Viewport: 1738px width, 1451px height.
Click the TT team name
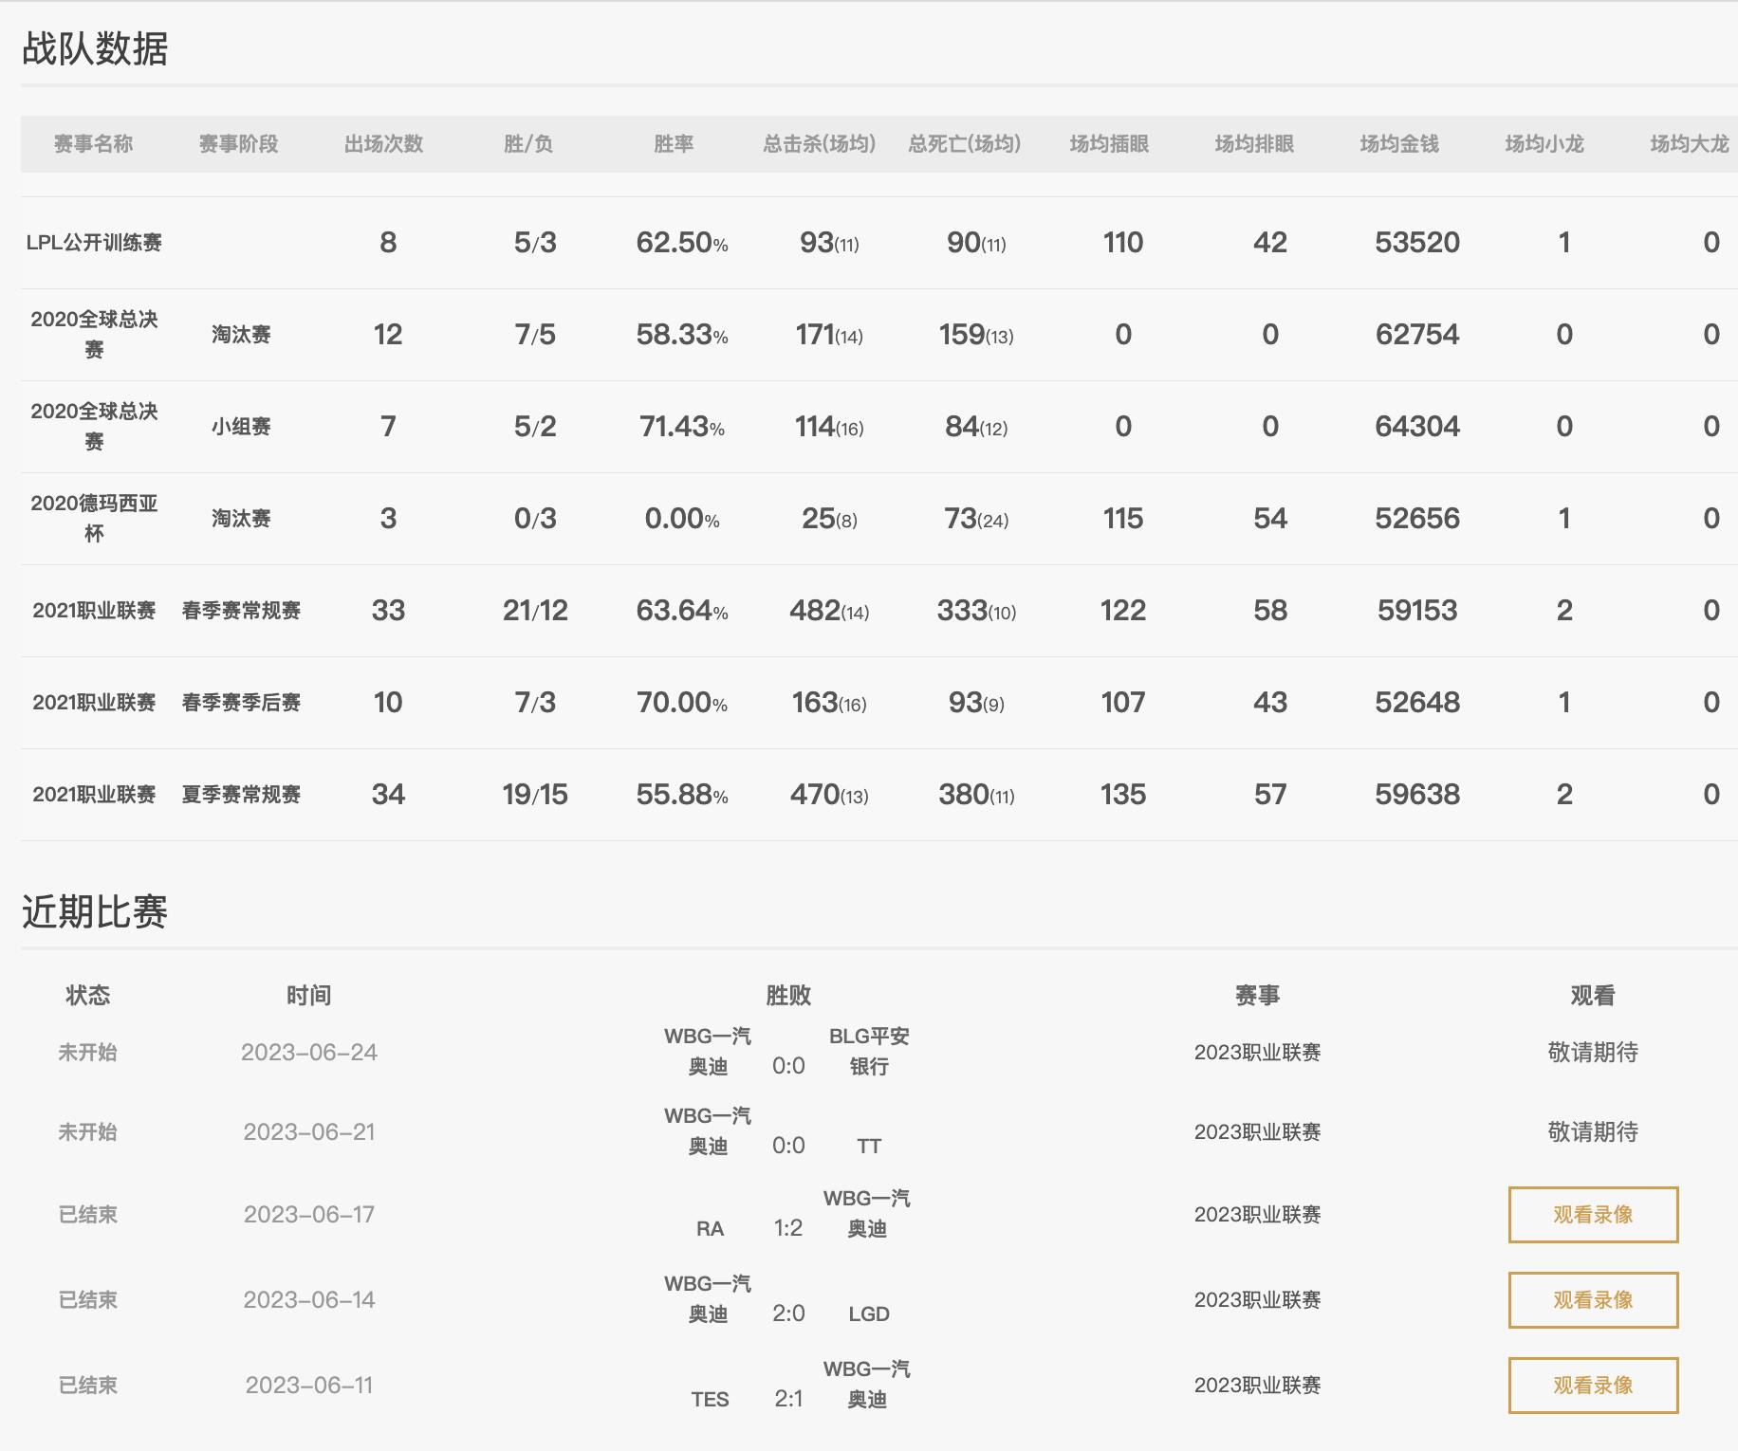tap(869, 1147)
